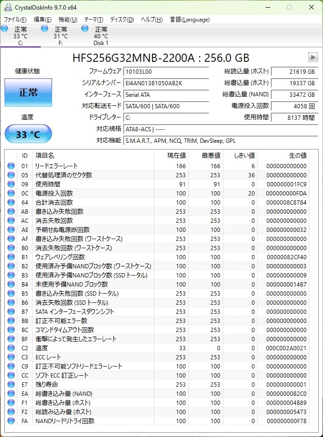Open the テーマ(T) menu
Image resolution: width=323 pixels, height=437 pixels.
[93, 20]
